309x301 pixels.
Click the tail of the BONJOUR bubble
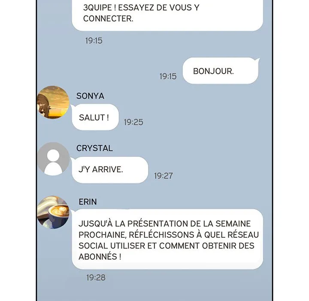click(x=256, y=59)
